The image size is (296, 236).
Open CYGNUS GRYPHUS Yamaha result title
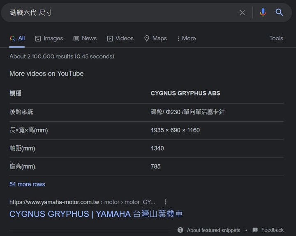click(96, 214)
